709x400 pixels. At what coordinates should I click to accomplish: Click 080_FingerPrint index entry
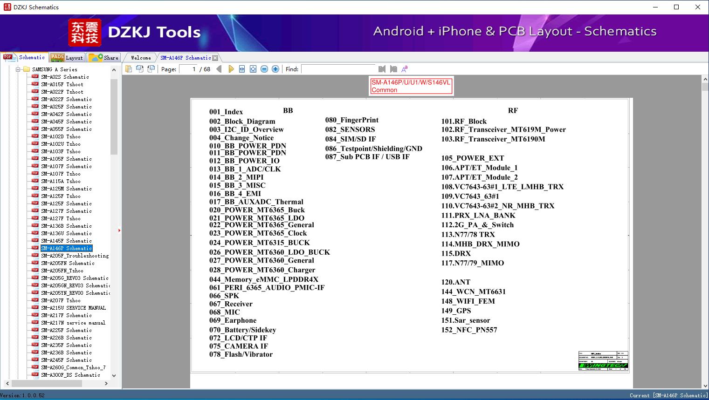click(x=352, y=120)
